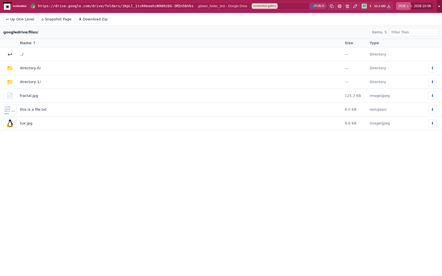Click the green 37 succeeded badge
Viewport: 442px width, 276px height.
364,6
